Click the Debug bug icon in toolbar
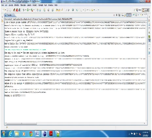152x138 pixels. [x=24, y=10]
